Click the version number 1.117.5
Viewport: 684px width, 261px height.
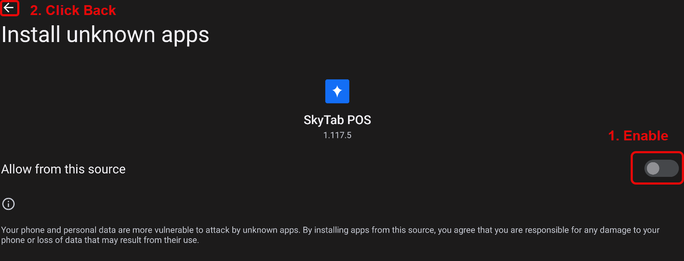337,135
